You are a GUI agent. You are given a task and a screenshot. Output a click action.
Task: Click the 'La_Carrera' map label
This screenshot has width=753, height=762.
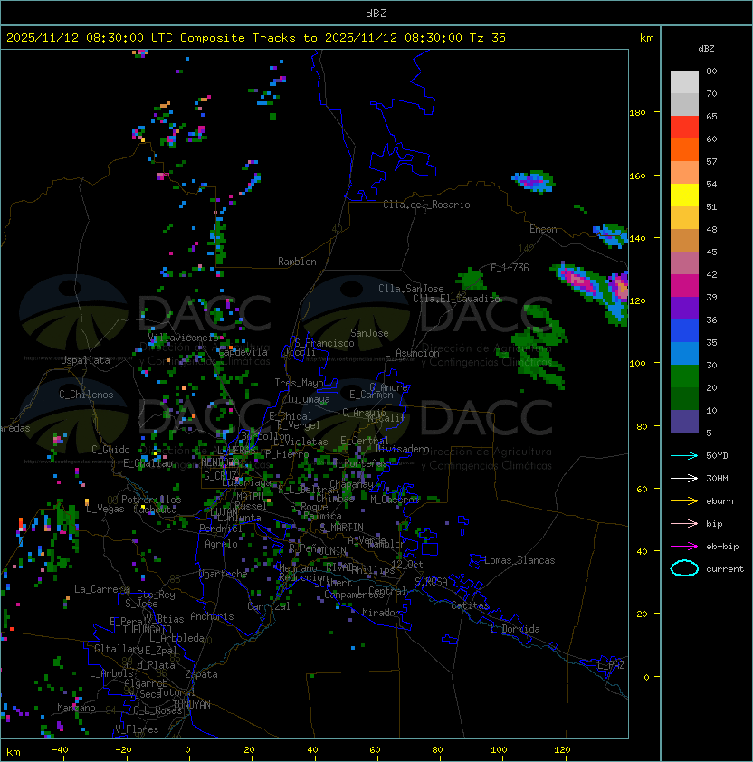(x=101, y=589)
